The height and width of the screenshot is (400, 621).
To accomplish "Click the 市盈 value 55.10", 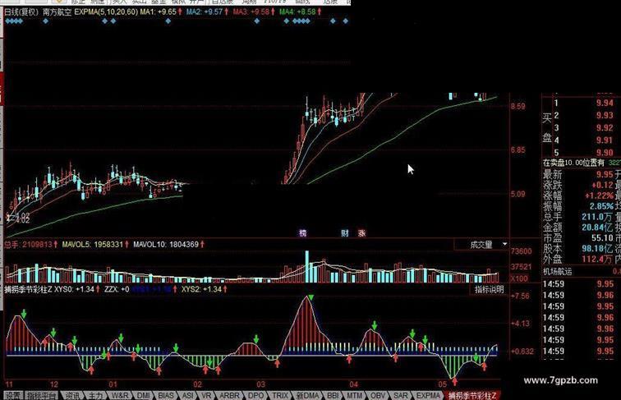I will pyautogui.click(x=602, y=238).
